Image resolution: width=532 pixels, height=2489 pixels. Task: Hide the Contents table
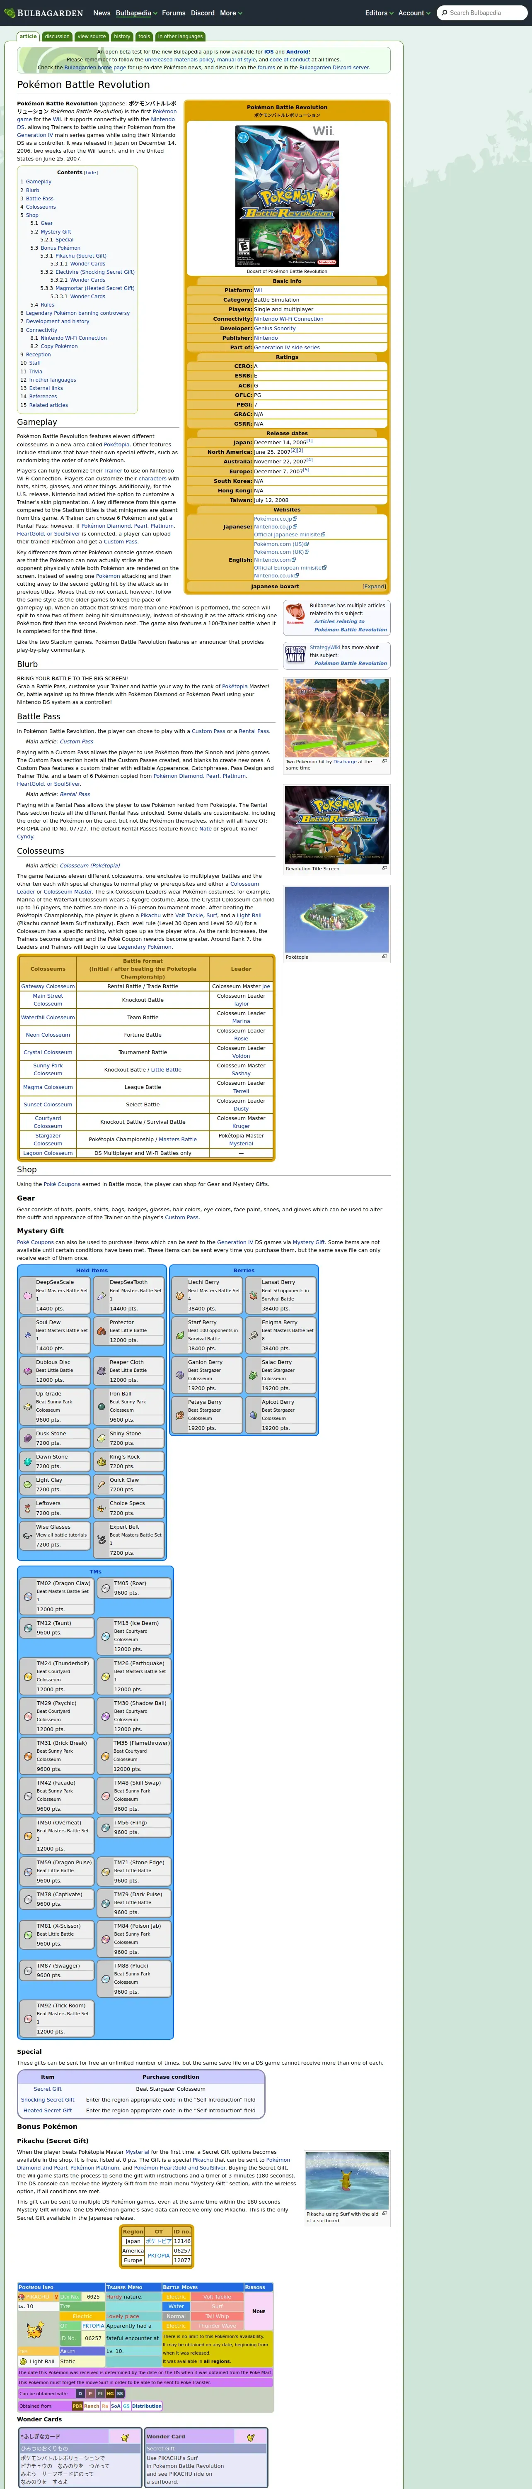pyautogui.click(x=91, y=173)
